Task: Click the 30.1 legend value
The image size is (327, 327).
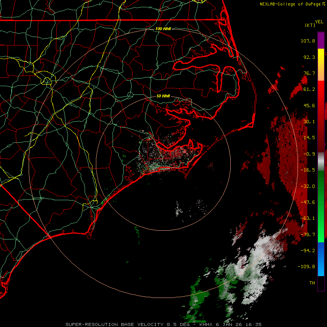Action: tap(309, 122)
